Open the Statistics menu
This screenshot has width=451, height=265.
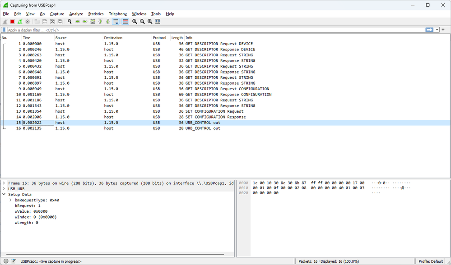coord(96,14)
